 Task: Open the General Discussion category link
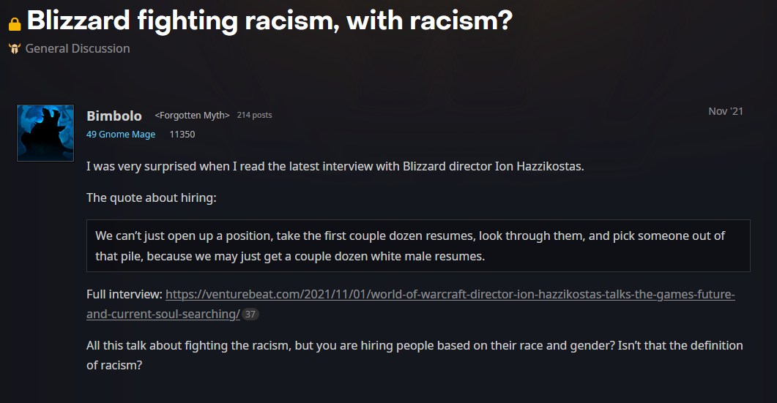coord(78,48)
